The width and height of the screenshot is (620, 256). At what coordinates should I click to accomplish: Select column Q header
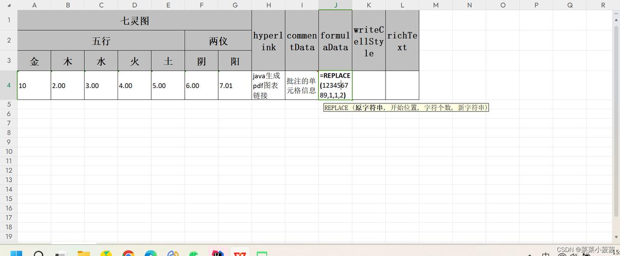[570, 5]
